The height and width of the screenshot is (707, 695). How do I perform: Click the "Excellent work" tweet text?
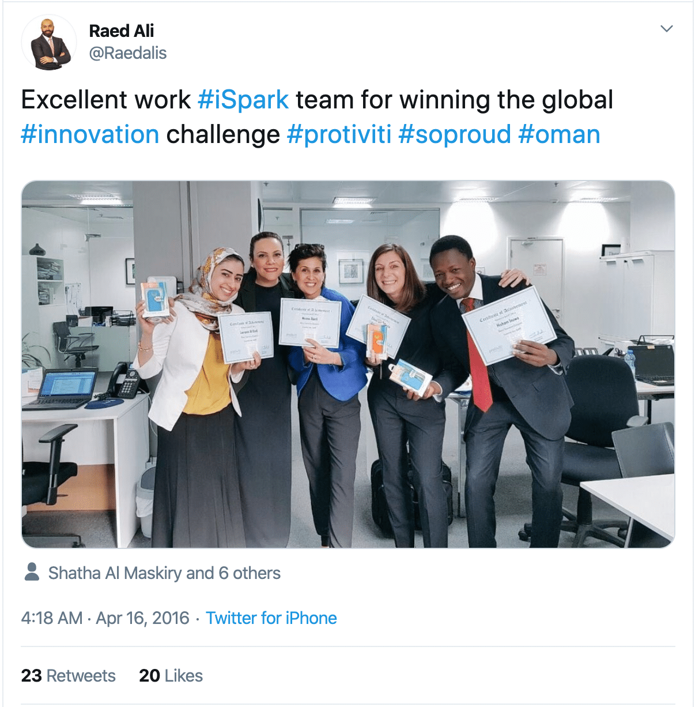pos(106,100)
